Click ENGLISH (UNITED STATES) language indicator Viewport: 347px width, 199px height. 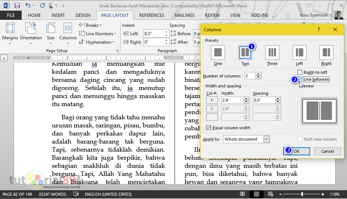click(108, 194)
